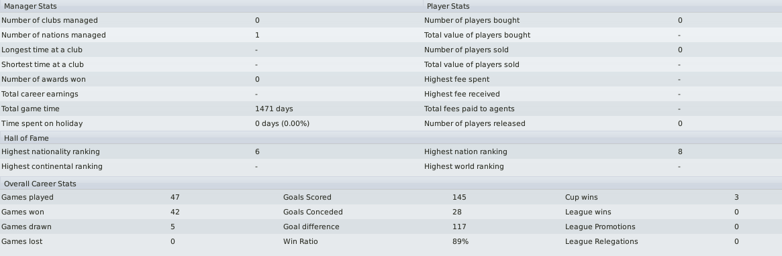Screen dimensions: 782x256
Task: Select the Highest nation ranking label
Action: pos(465,151)
